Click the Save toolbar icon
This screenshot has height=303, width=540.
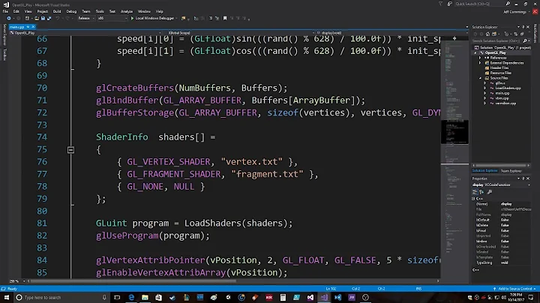pyautogui.click(x=43, y=18)
